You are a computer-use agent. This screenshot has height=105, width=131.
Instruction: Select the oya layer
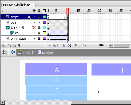click(x=24, y=22)
